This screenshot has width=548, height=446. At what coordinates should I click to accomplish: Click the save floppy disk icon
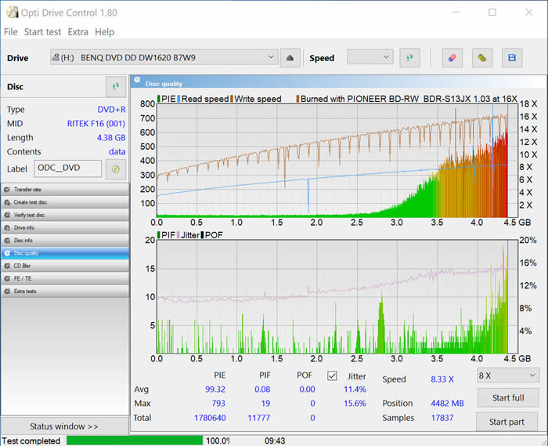512,57
